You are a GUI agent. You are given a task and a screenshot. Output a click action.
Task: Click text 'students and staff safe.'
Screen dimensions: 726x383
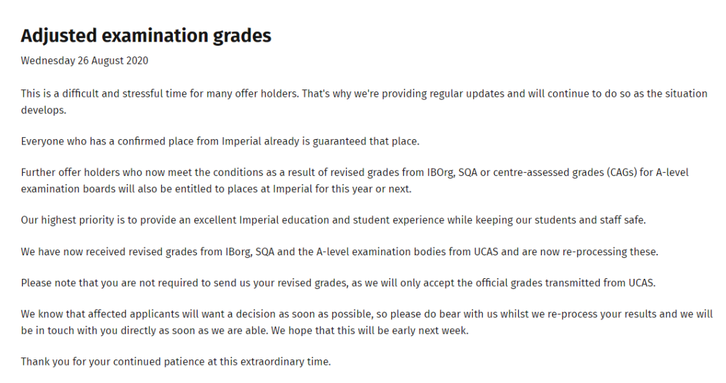point(590,220)
